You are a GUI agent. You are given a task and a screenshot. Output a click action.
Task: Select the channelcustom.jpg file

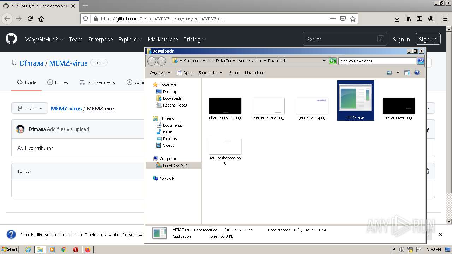225,109
